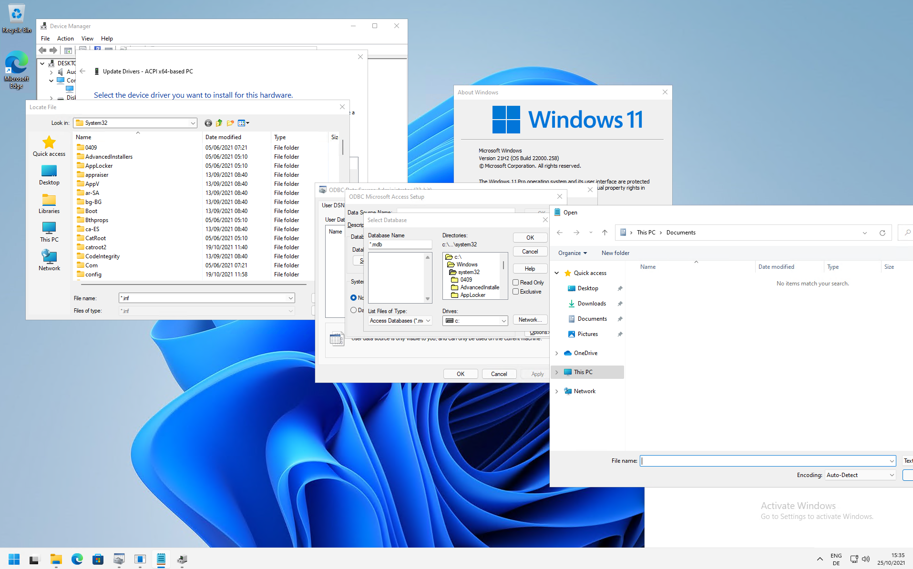Select CodeIntegrity folder in Locate File

coord(103,256)
